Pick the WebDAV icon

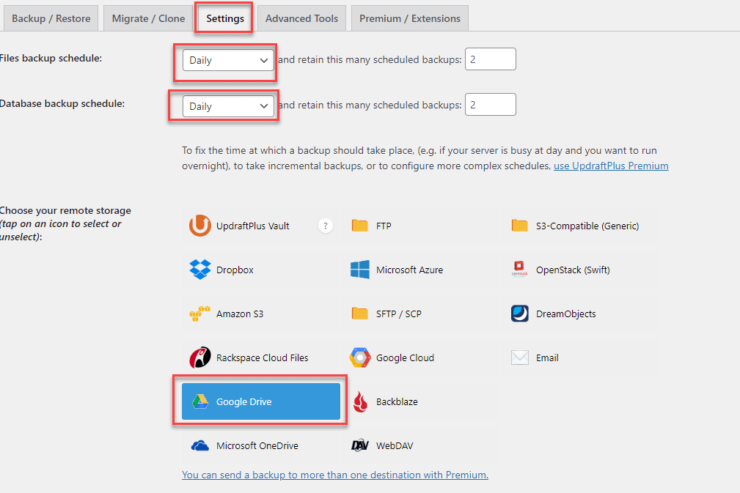(360, 445)
